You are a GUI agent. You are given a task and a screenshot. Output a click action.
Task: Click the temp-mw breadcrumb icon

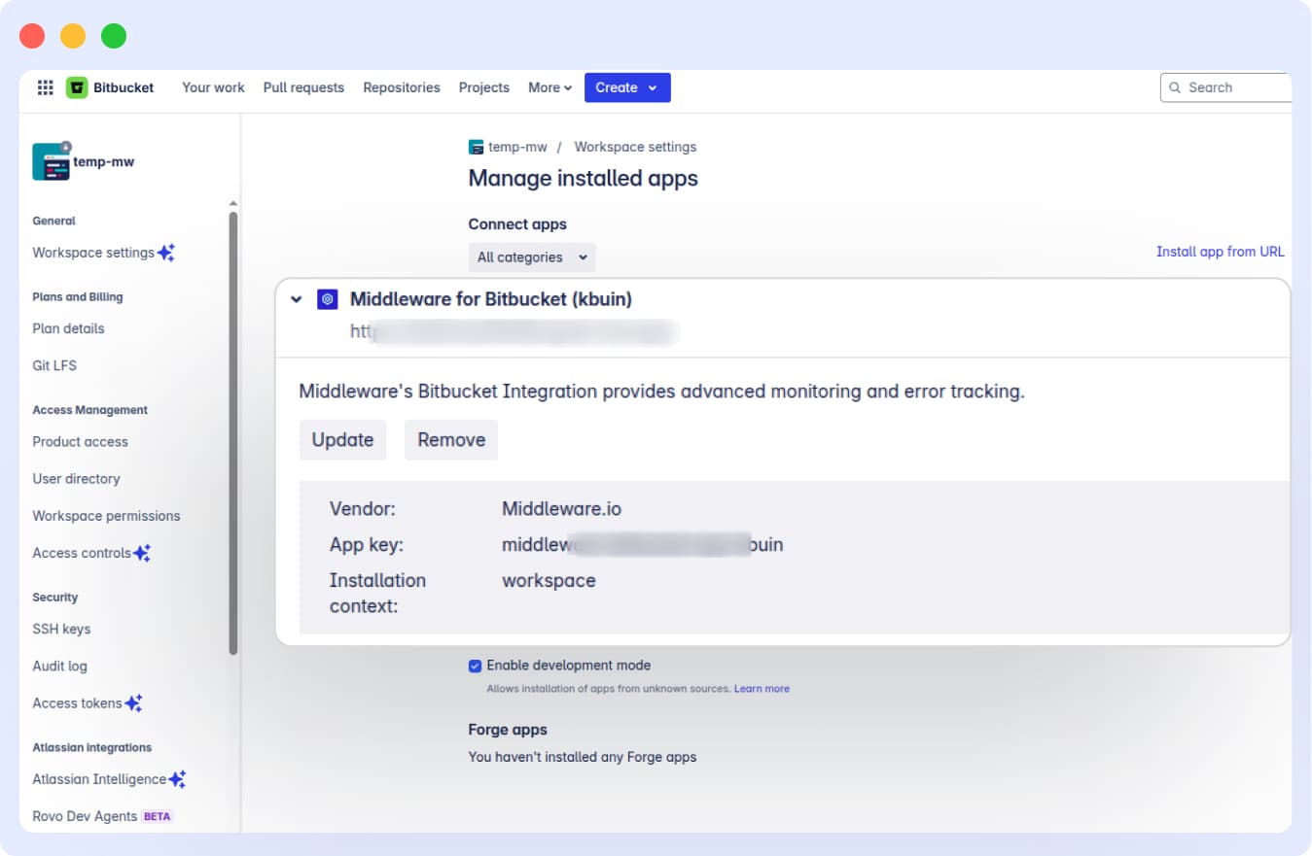coord(476,147)
